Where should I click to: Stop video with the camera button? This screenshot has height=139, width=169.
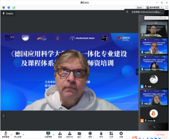(x=18, y=134)
